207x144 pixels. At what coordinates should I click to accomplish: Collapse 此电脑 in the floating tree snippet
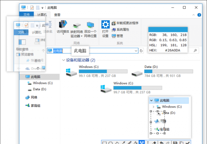[x=151, y=101]
